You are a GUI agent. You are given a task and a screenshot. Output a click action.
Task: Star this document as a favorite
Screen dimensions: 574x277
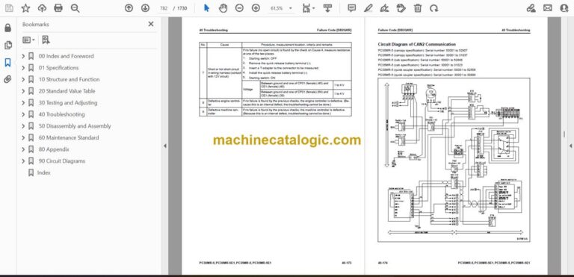coord(25,8)
